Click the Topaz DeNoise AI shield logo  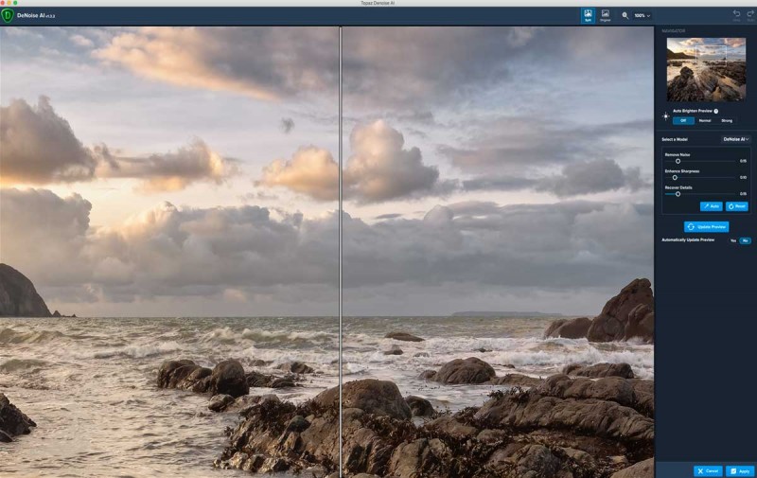[8, 16]
